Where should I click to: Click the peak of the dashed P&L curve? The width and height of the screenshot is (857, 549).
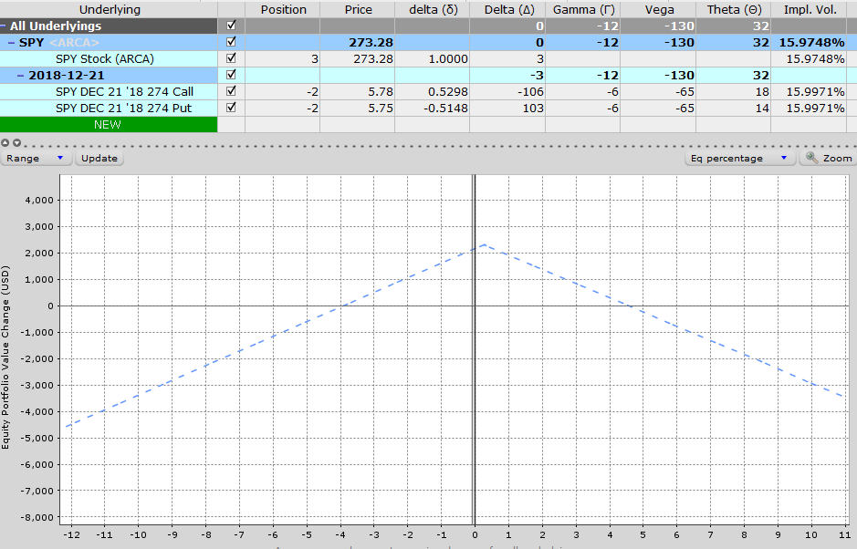(485, 244)
